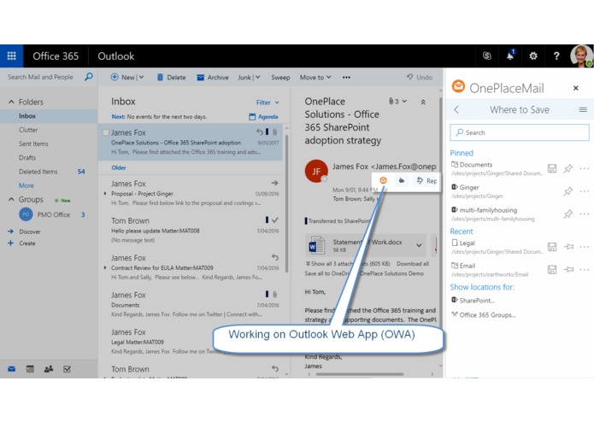Image resolution: width=594 pixels, height=422 pixels.
Task: Click Discover groups link
Action: click(x=30, y=232)
